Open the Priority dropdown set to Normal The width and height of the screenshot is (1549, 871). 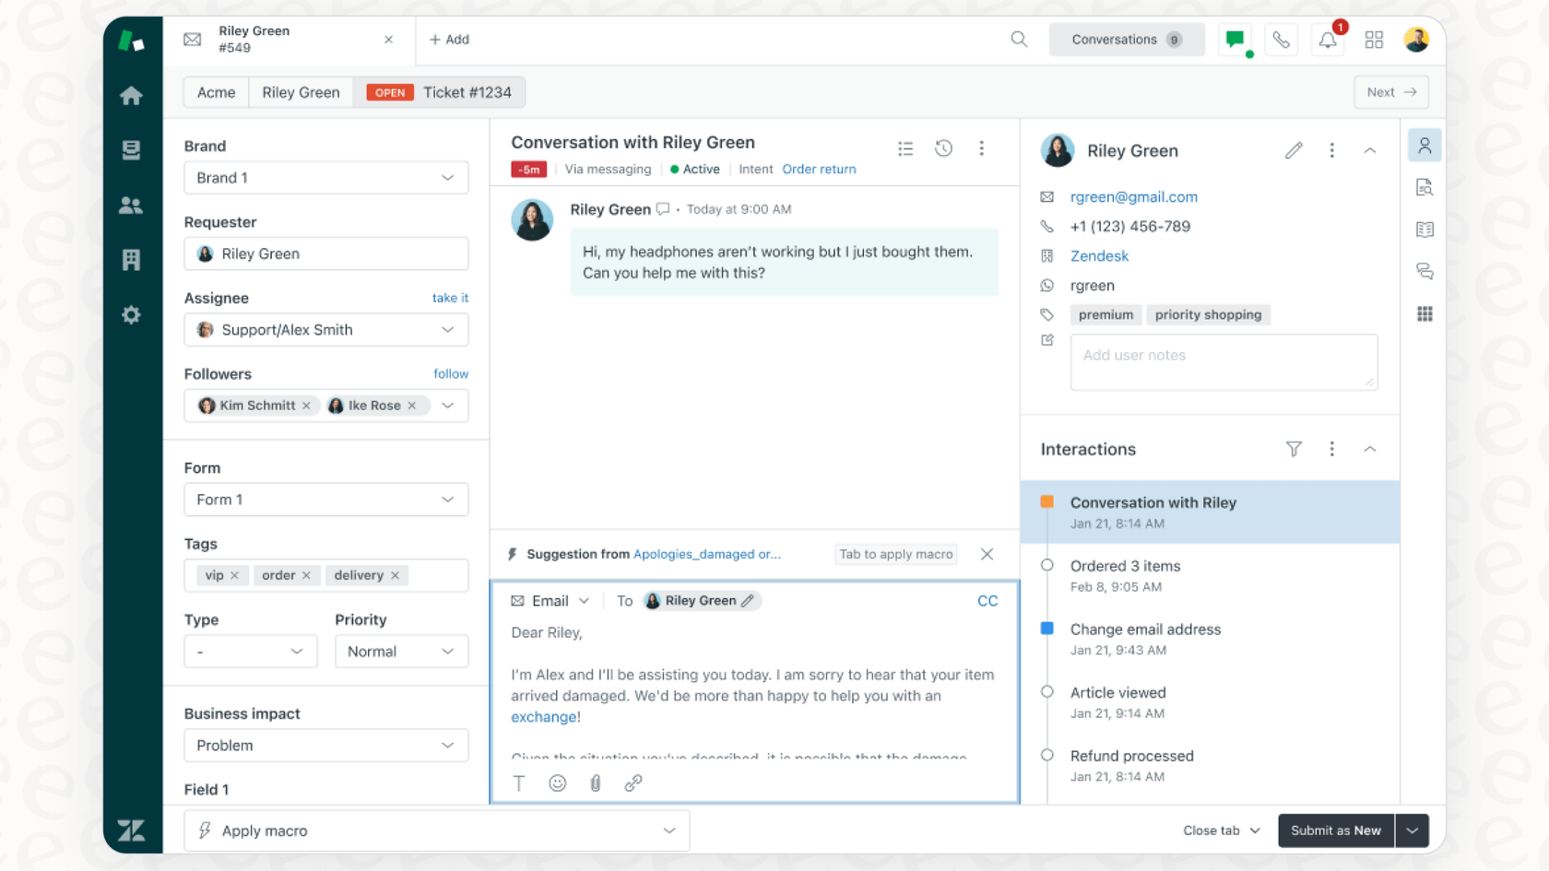pyautogui.click(x=401, y=651)
